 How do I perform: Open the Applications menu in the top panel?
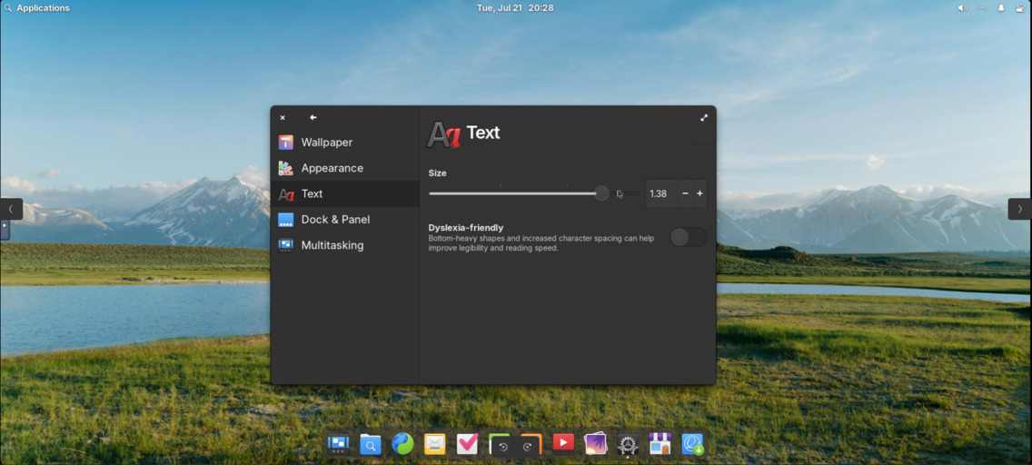[37, 8]
